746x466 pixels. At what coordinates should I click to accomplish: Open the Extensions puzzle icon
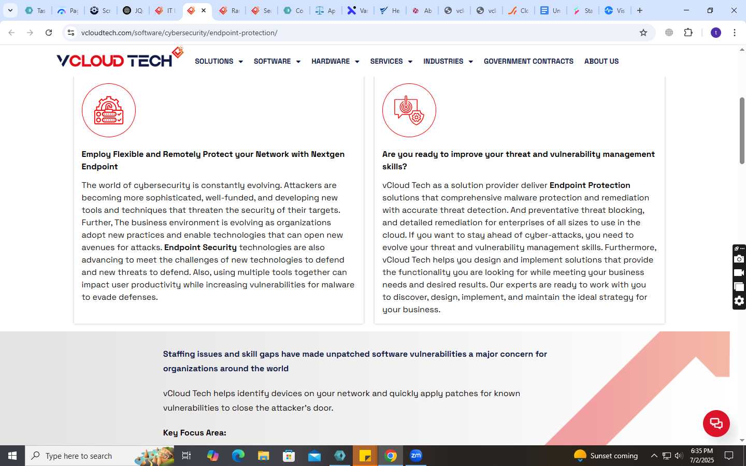(688, 33)
